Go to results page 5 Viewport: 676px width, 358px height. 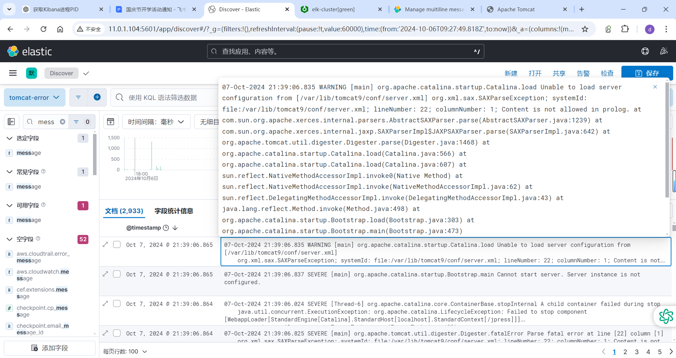(x=660, y=352)
